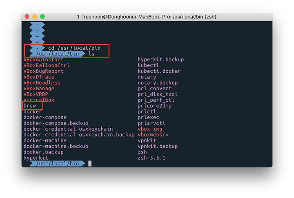
Task: Select the zsh-5.5.1 entry
Action: click(x=151, y=158)
